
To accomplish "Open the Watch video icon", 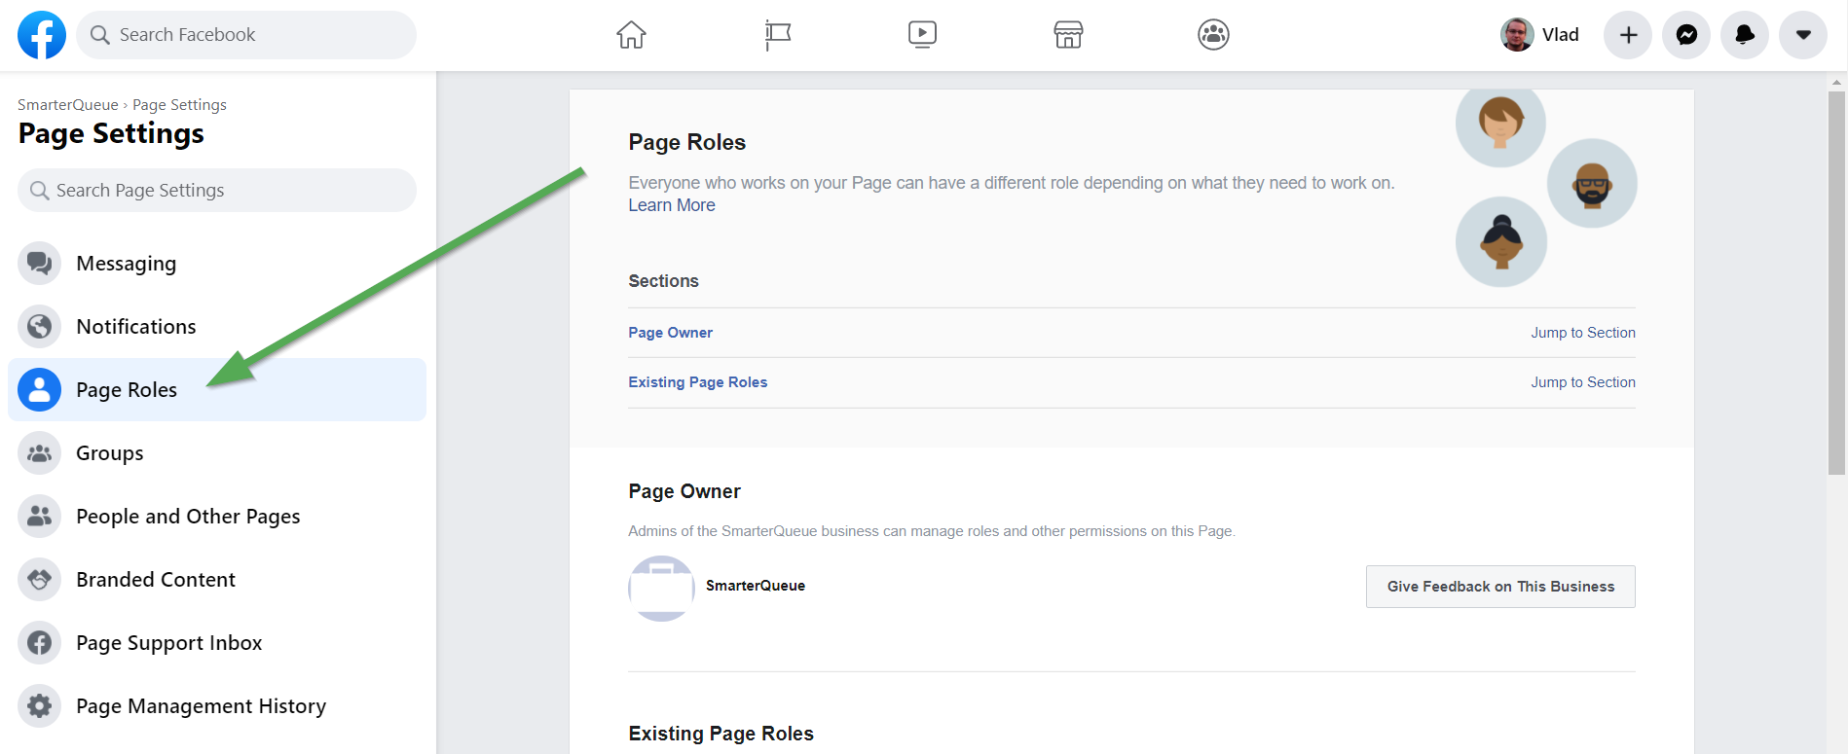I will (922, 35).
